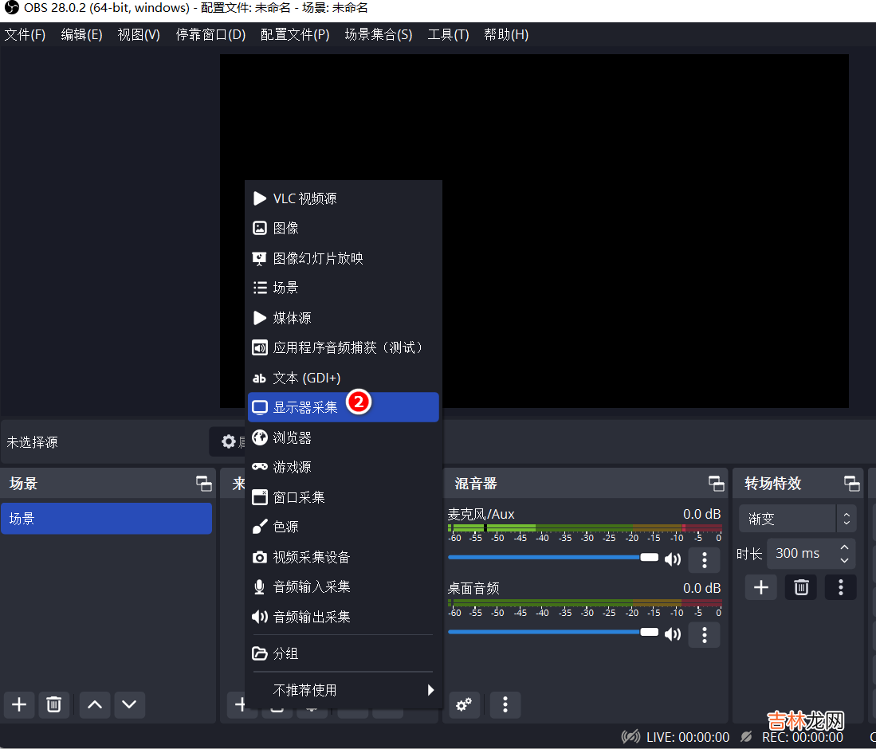Move scene up with arrow icon

(x=95, y=704)
